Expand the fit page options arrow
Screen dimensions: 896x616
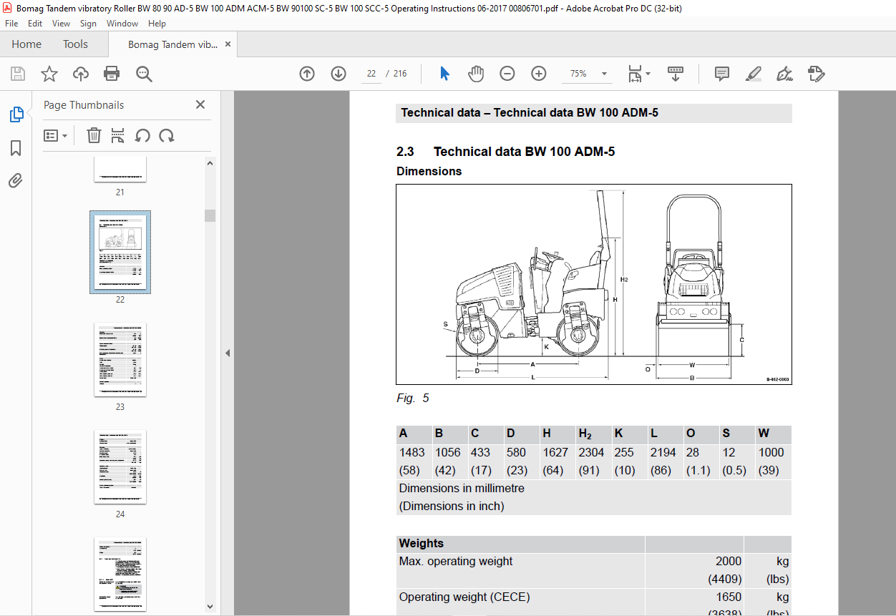point(648,74)
